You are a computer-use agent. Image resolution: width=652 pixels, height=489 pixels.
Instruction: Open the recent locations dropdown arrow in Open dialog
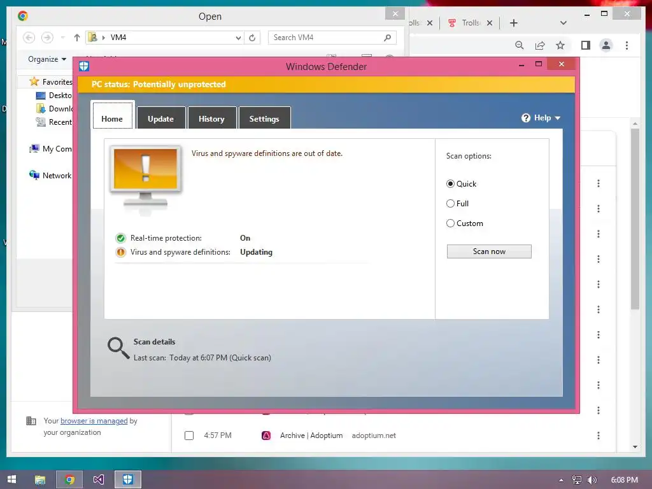(63, 38)
